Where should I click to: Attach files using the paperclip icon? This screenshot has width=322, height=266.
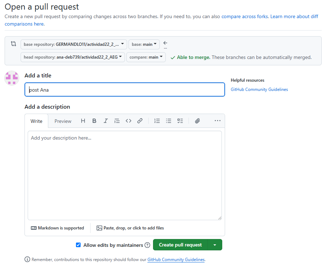coord(197,121)
